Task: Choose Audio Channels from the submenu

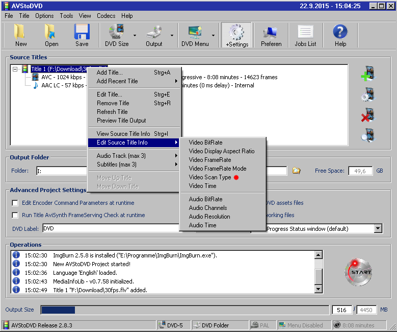Action: click(207, 208)
